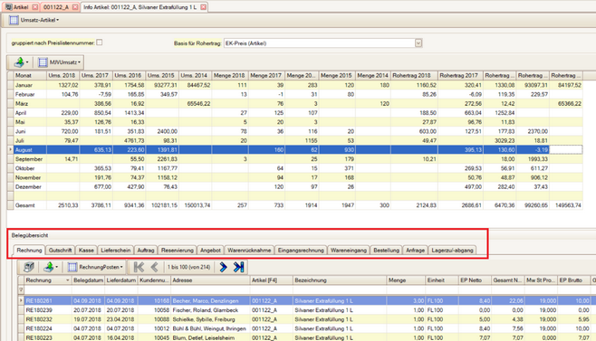Select the Lieferschein tab
Screen dimensions: 596x341
pyautogui.click(x=116, y=251)
